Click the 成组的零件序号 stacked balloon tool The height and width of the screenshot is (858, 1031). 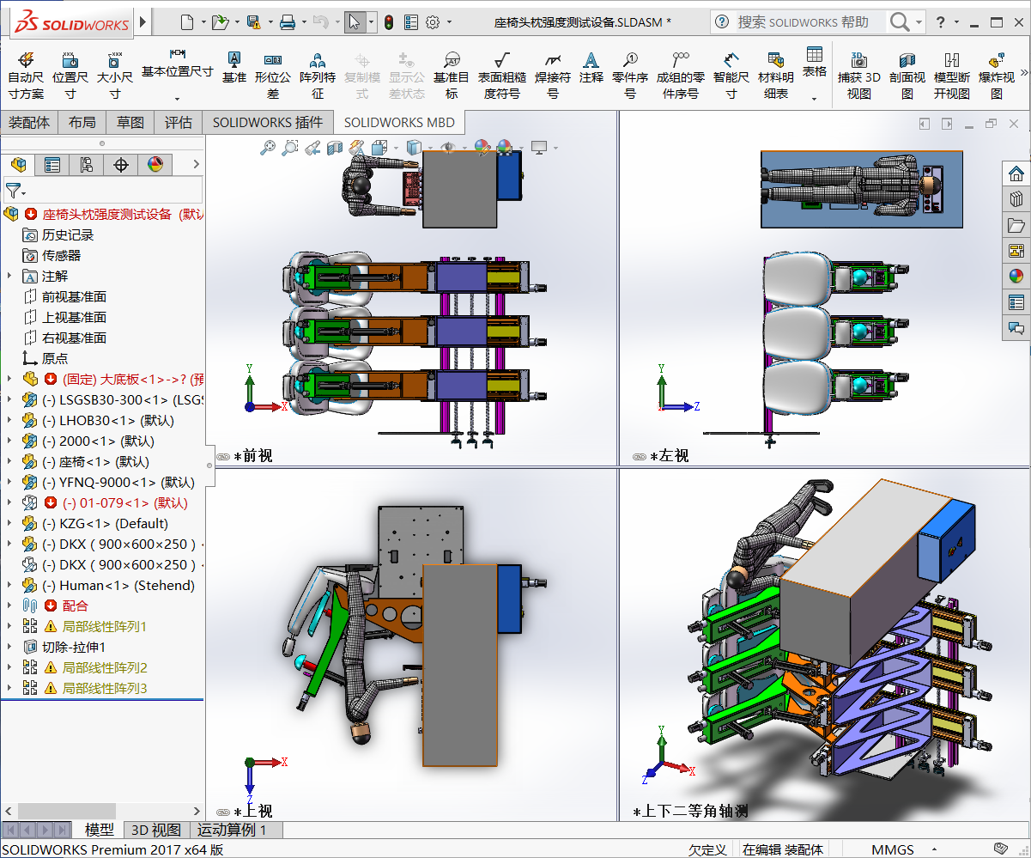click(681, 76)
